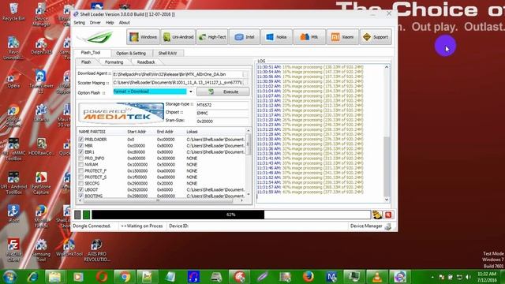Uncheck the PRELOADER partition checkbox

[80, 140]
